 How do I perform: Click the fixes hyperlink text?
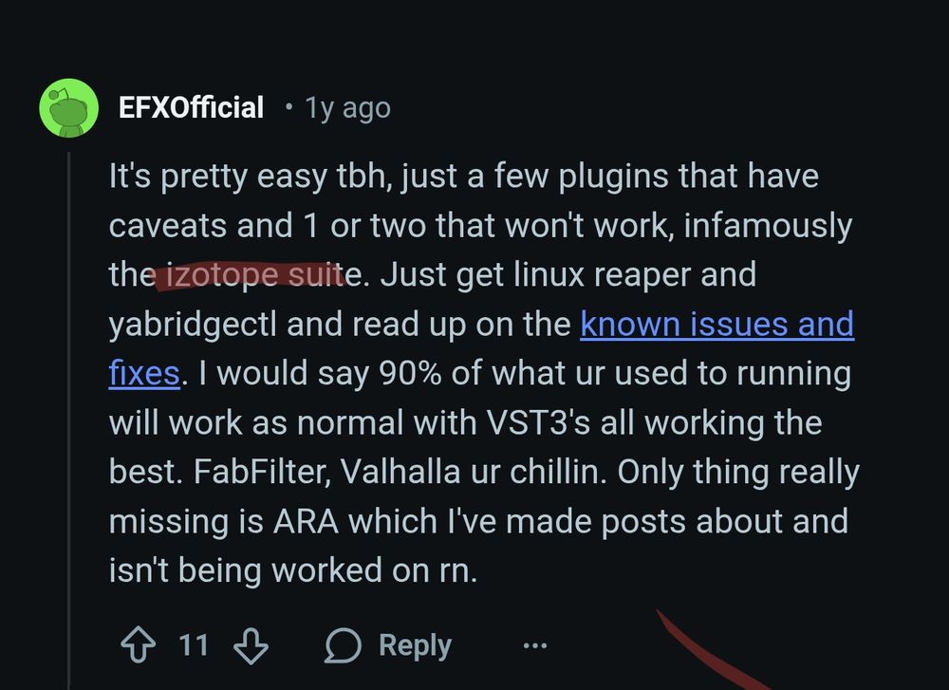pyautogui.click(x=142, y=372)
